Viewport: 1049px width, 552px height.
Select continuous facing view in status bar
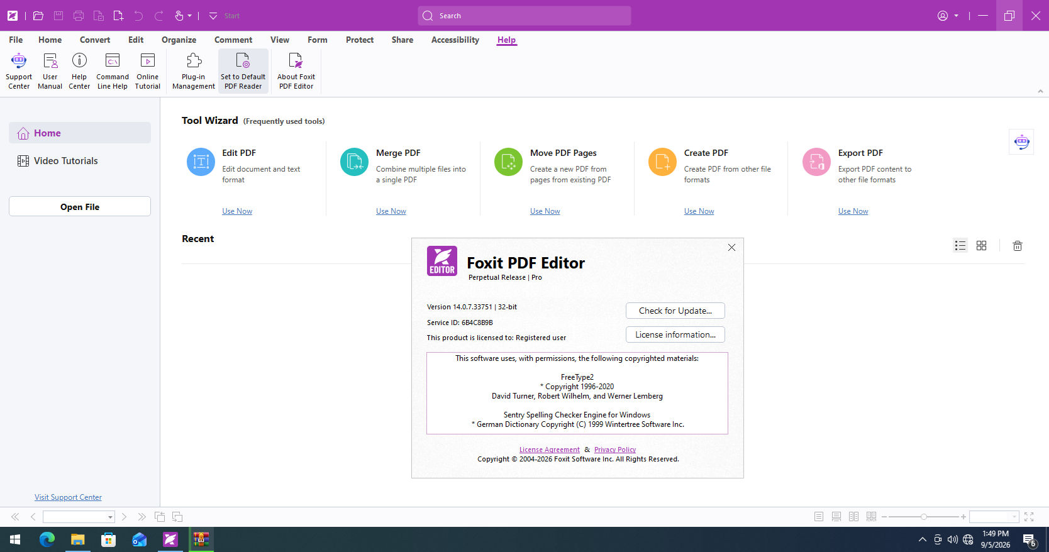(x=871, y=517)
